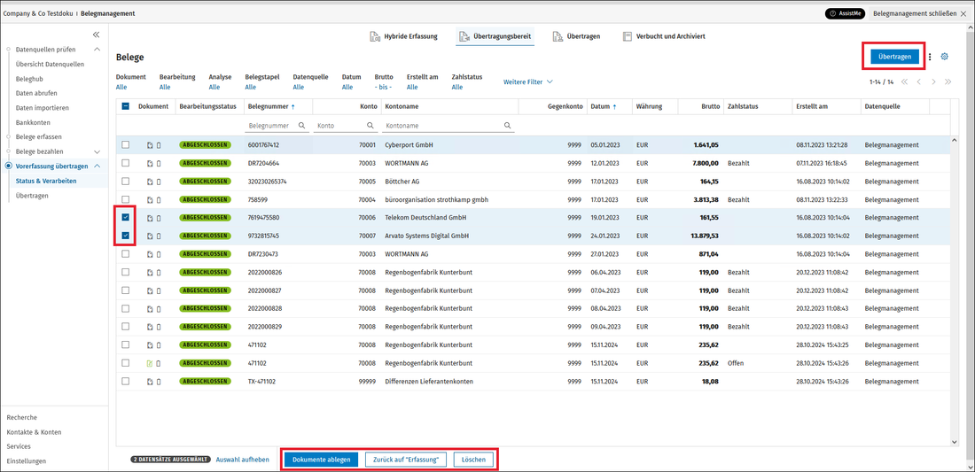Open document icon for Telekom Deutschland row
The width and height of the screenshot is (975, 472).
[x=150, y=218]
